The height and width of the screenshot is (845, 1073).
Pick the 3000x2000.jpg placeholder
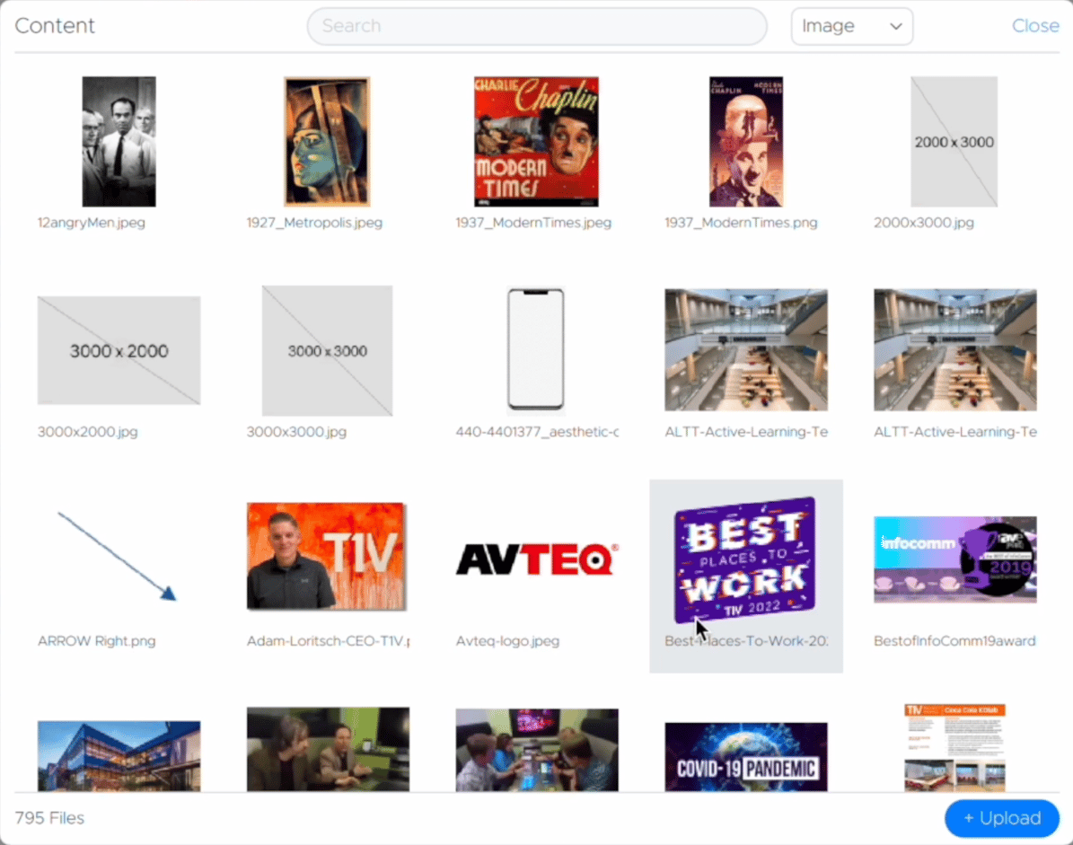pos(119,350)
